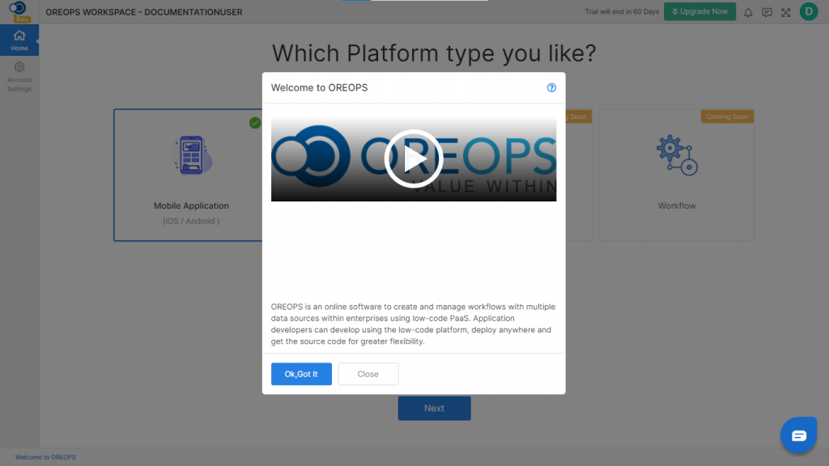829x466 pixels.
Task: Select the Mobile Application platform card
Action: pyautogui.click(x=188, y=175)
